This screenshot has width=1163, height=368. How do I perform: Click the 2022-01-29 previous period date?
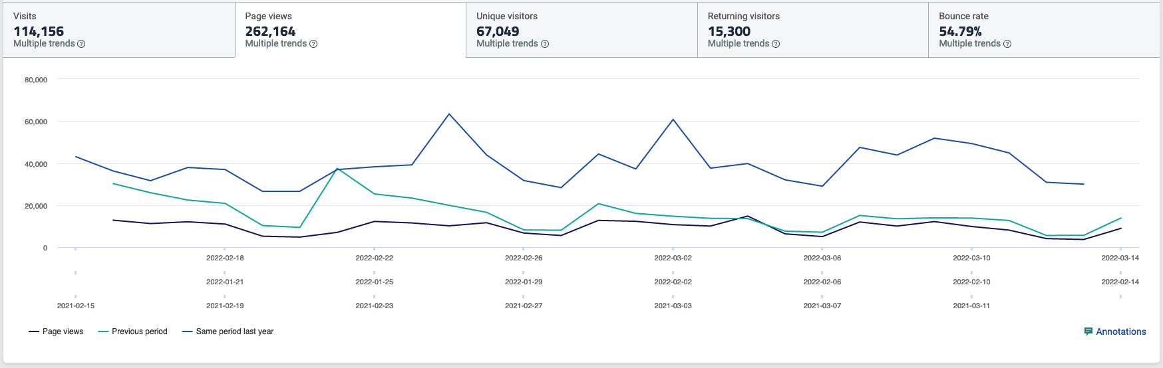pyautogui.click(x=524, y=282)
